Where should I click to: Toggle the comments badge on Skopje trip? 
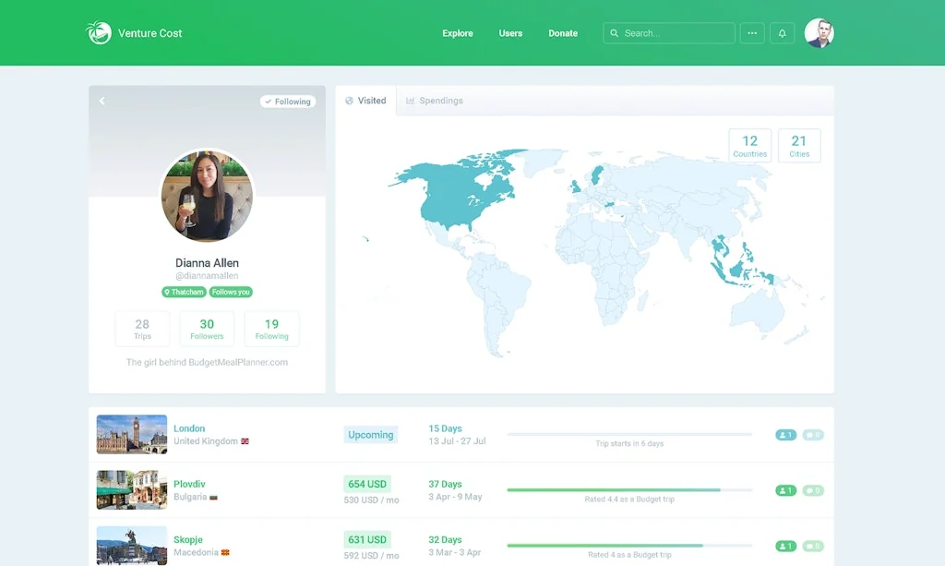[x=813, y=546]
